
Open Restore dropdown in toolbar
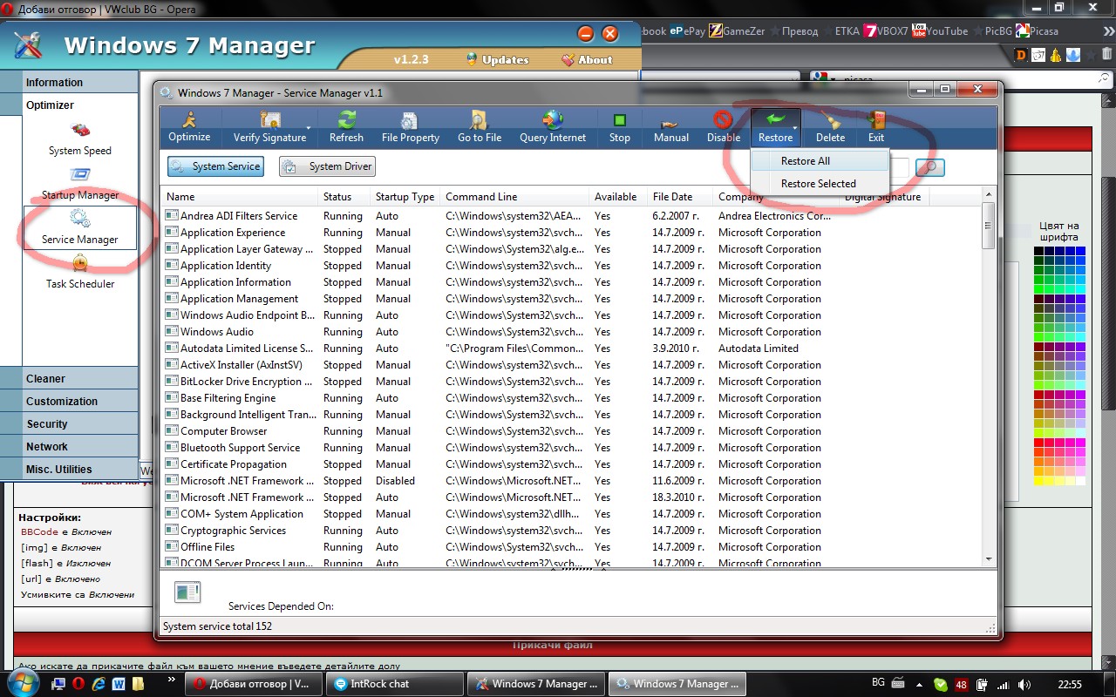775,127
